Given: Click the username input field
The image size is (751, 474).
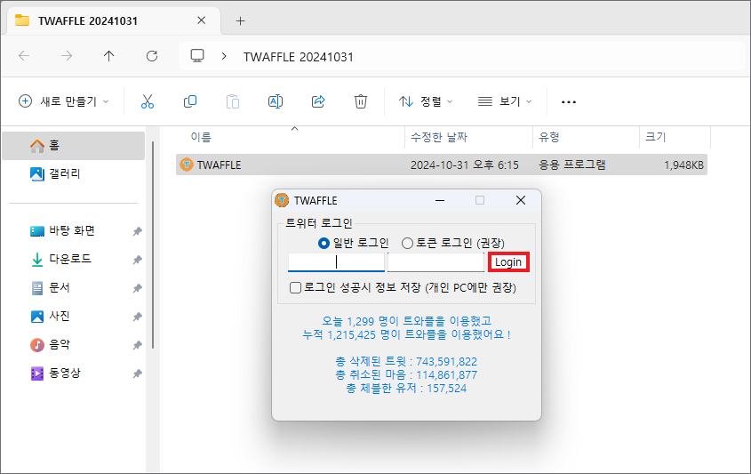Looking at the screenshot, I should click(x=336, y=261).
